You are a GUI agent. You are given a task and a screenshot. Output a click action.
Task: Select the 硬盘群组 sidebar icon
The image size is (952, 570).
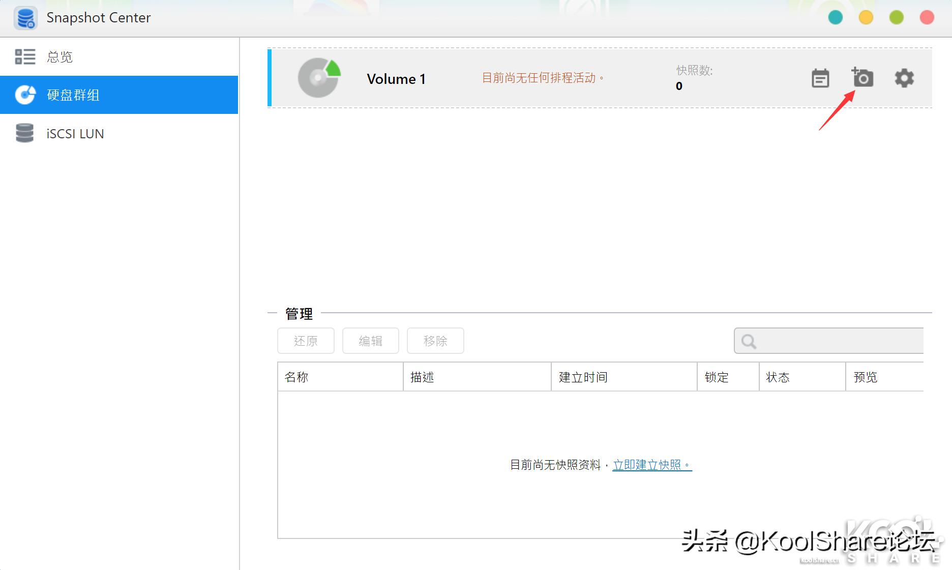click(x=24, y=95)
